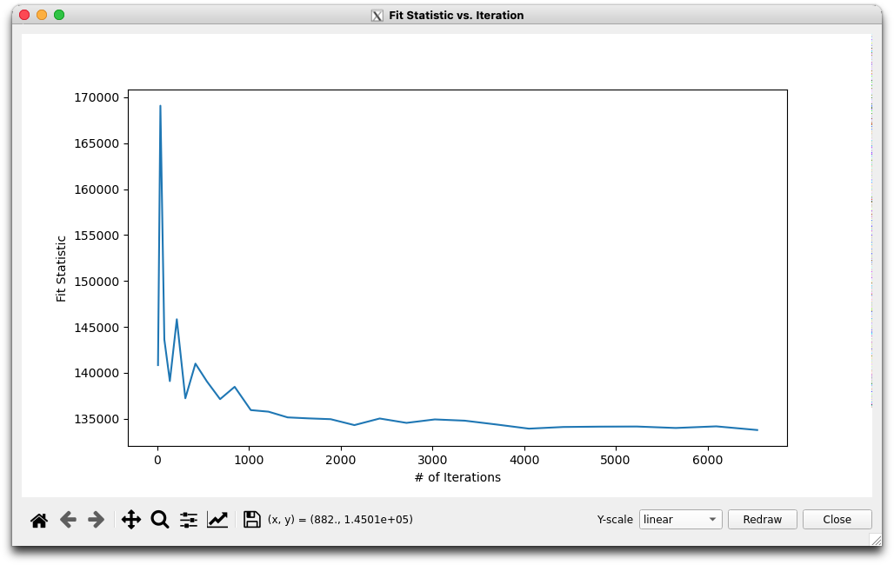The height and width of the screenshot is (565, 894).
Task: Minimize the window with the yellow button
Action: (42, 15)
